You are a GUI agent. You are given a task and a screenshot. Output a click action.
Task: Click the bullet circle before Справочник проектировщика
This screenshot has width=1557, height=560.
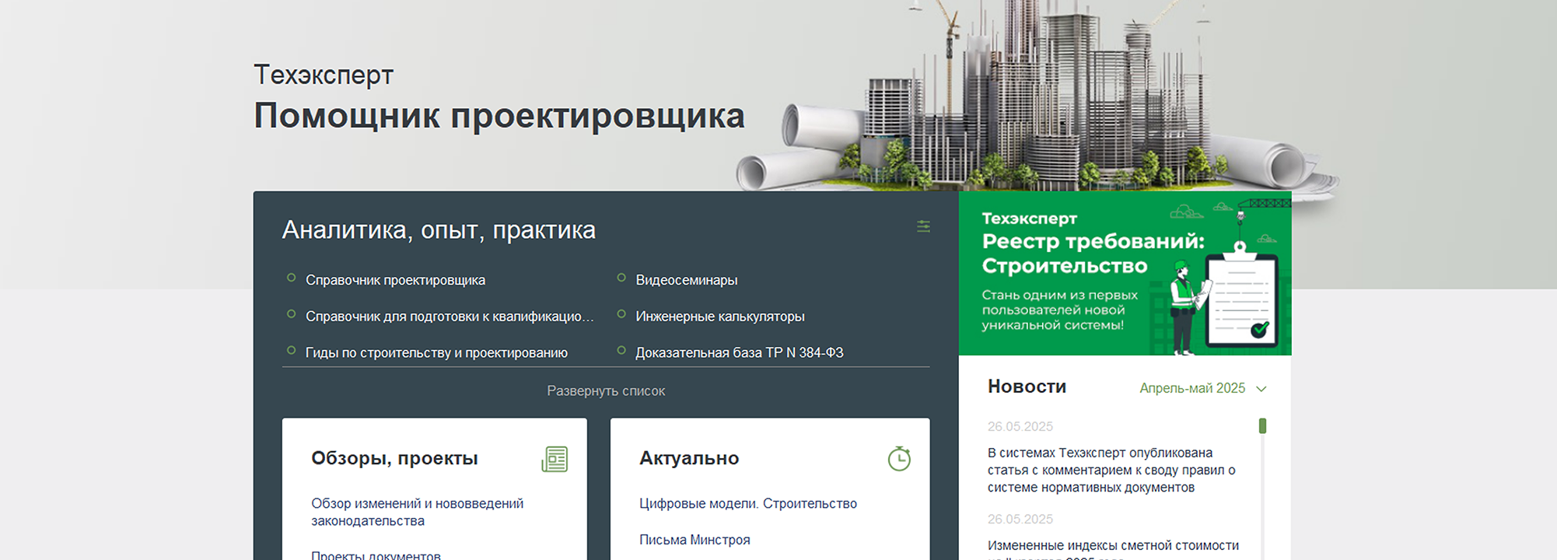click(292, 278)
